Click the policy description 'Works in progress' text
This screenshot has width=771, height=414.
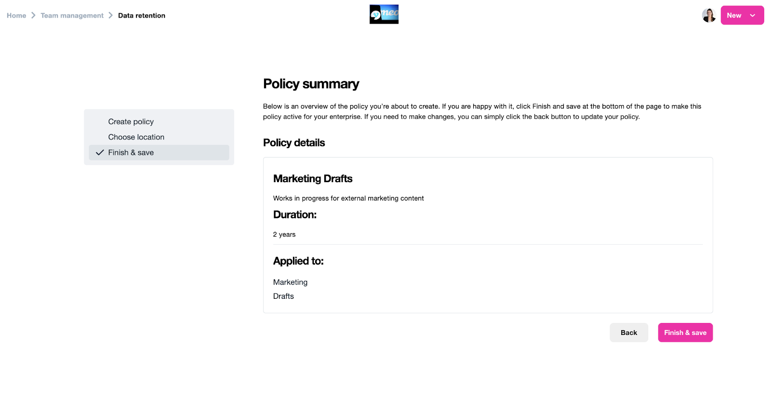(348, 198)
